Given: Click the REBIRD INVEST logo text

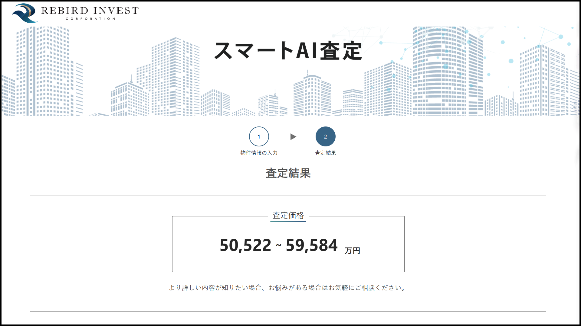Looking at the screenshot, I should tap(90, 11).
